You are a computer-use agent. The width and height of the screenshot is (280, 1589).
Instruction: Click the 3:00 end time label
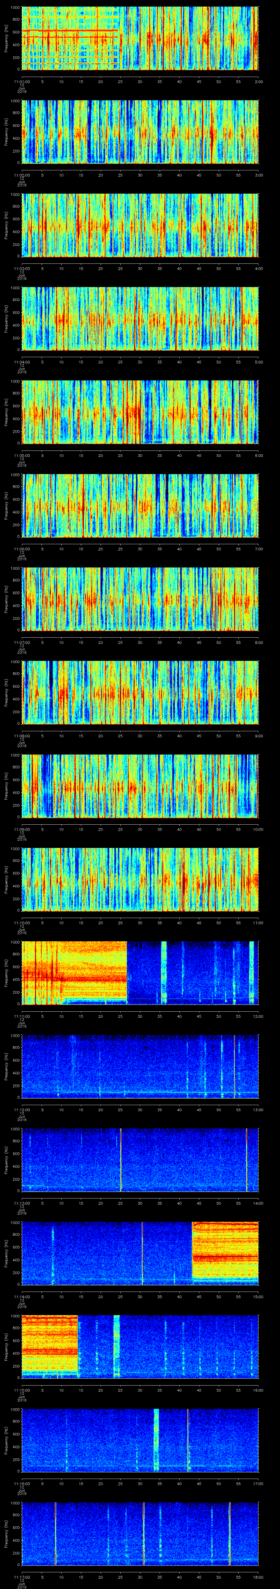click(258, 175)
